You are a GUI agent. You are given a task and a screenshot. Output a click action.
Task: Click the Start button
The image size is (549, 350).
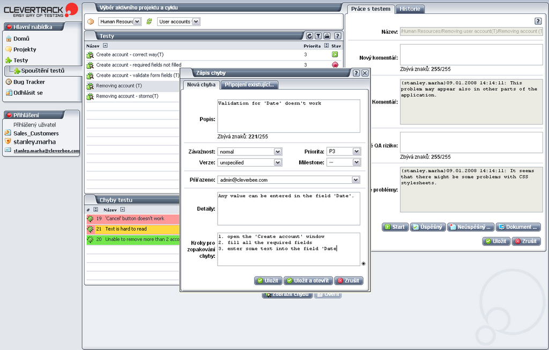[x=395, y=227]
